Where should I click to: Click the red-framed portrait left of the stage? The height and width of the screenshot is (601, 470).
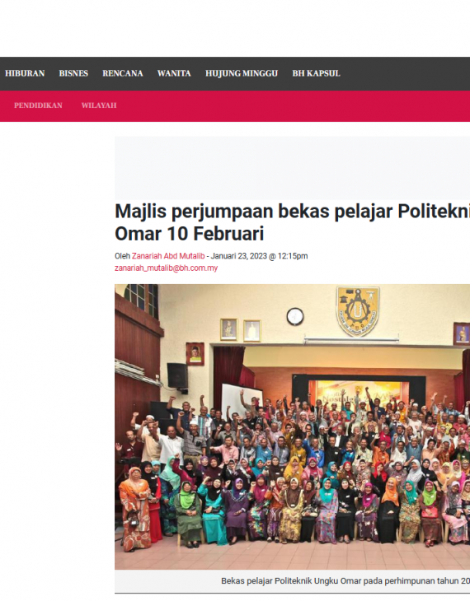(x=195, y=354)
